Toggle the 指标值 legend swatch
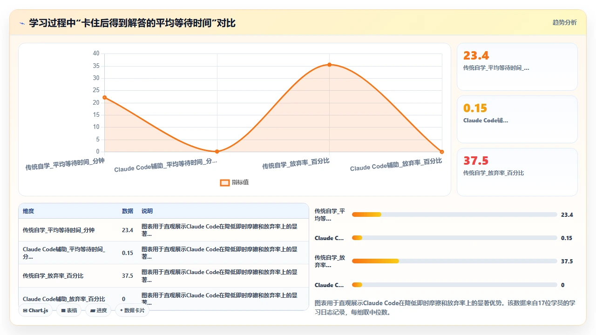Image resolution: width=596 pixels, height=335 pixels. (224, 182)
